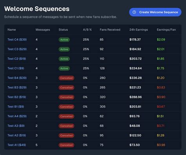
Task: Click the $1.28 earnings per fan value
Action: pyautogui.click(x=160, y=135)
